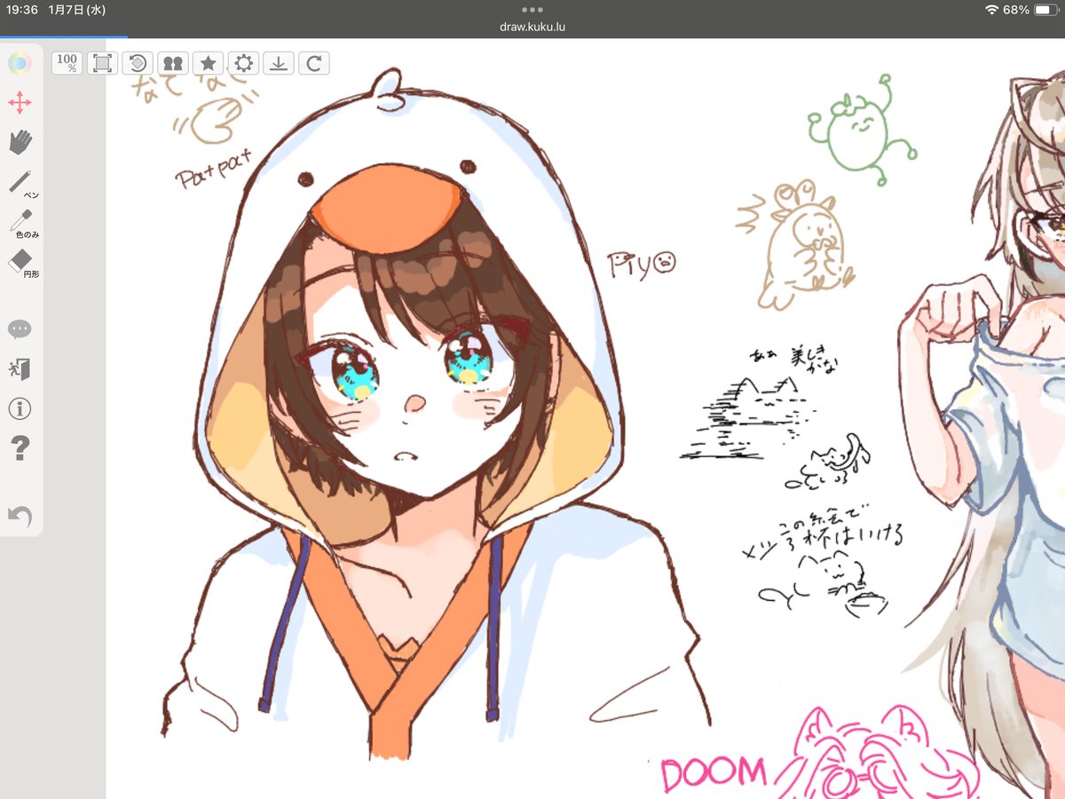The height and width of the screenshot is (799, 1065).
Task: Tap the draw.kuku.lu address bar
Action: tap(532, 26)
